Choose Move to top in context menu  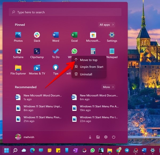coord(89,60)
